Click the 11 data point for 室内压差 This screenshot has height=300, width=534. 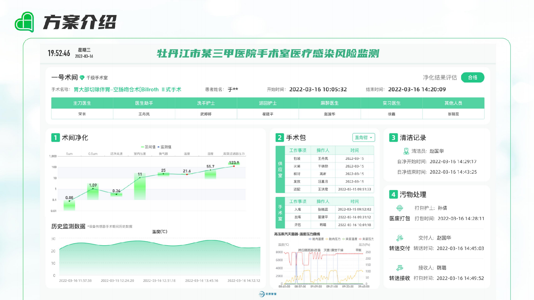tap(140, 177)
